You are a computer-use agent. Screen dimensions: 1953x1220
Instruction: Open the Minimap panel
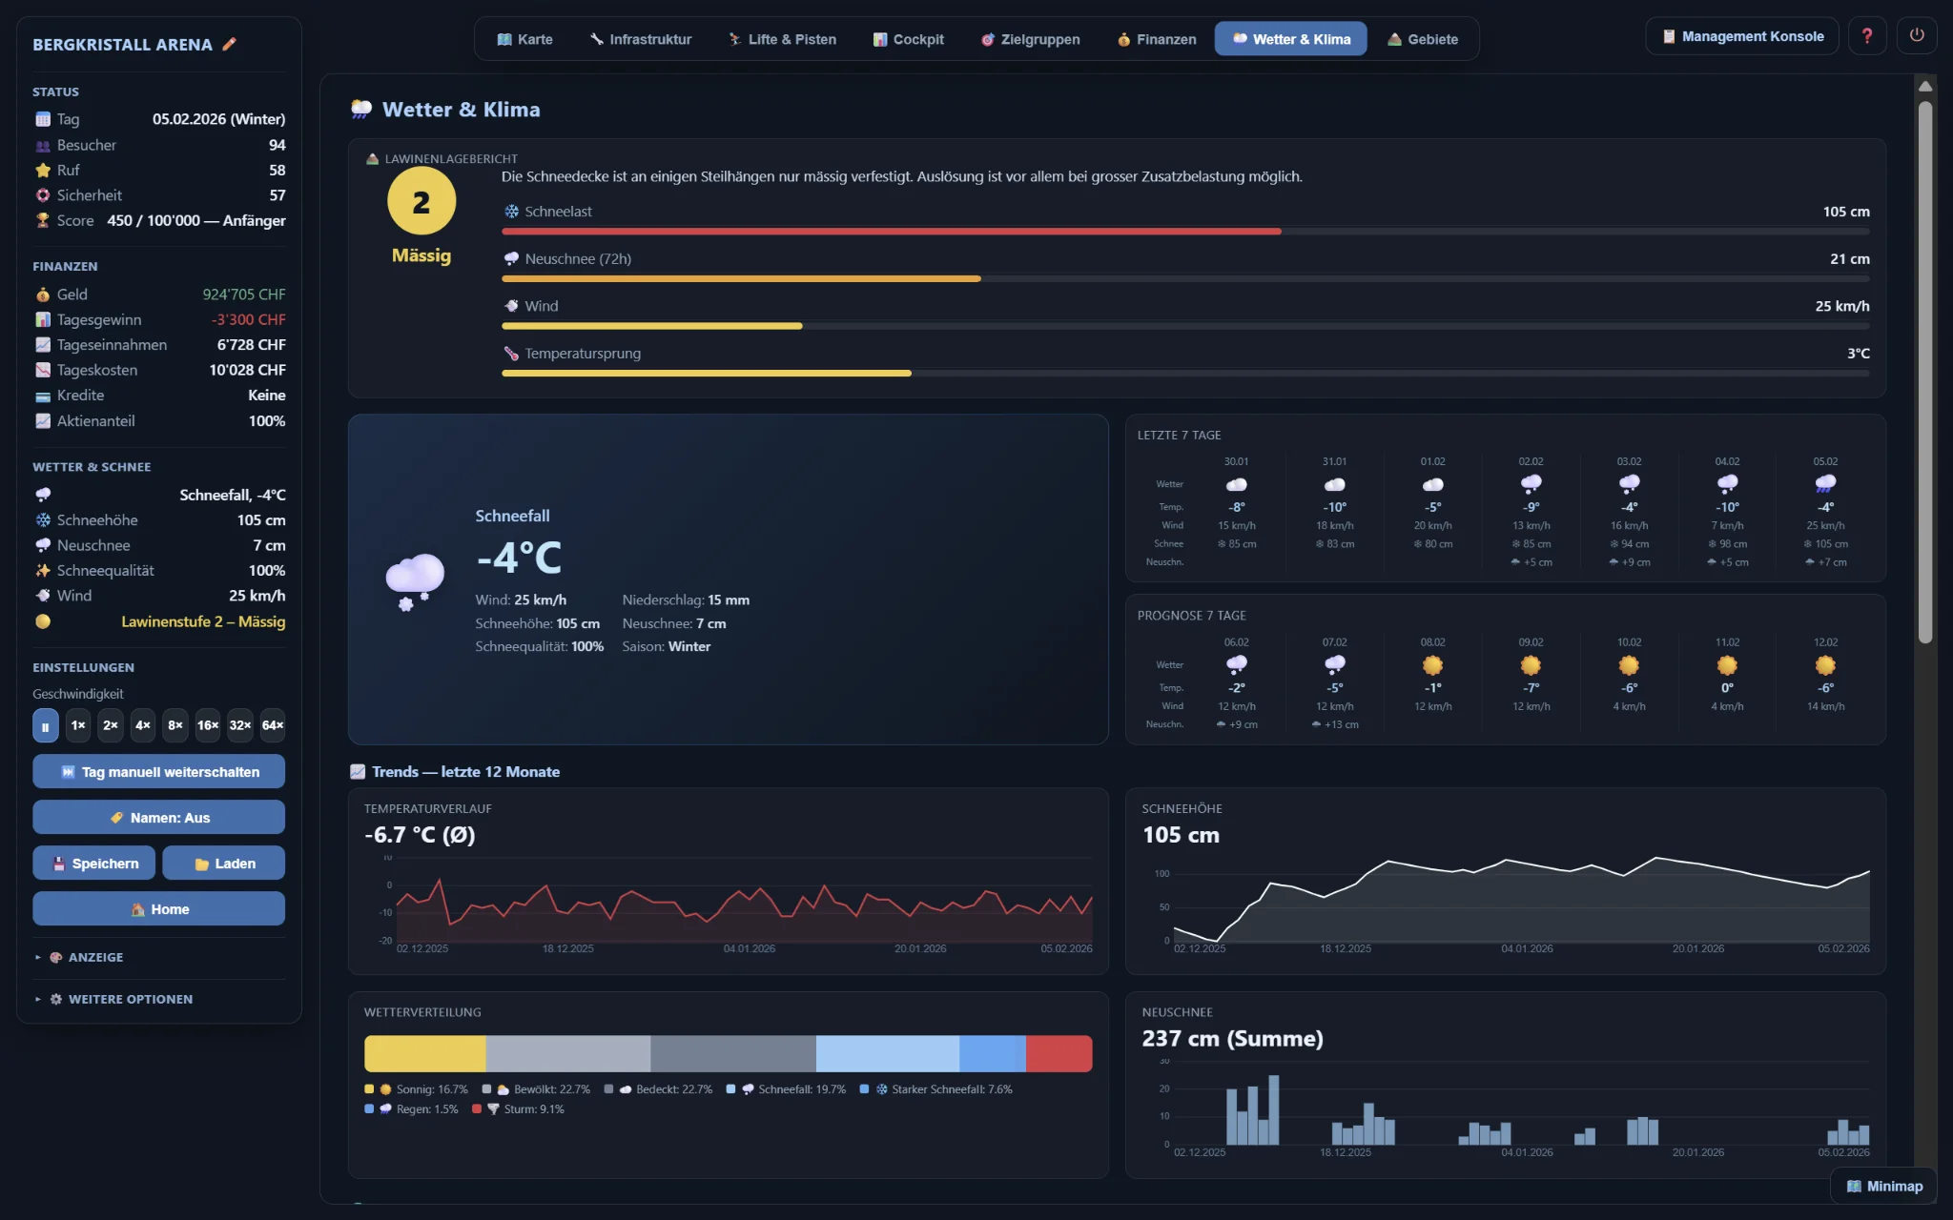point(1883,1186)
